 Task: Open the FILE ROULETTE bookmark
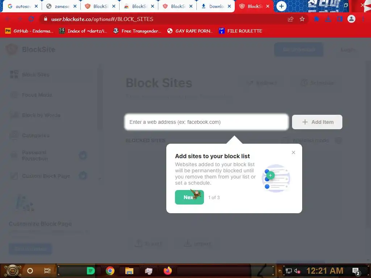[241, 31]
